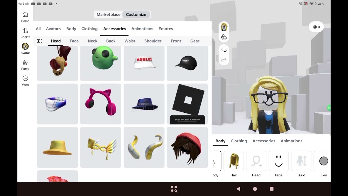Equip the black Roblox baseball cap
Screen dimensions: 348x196
(x=187, y=63)
